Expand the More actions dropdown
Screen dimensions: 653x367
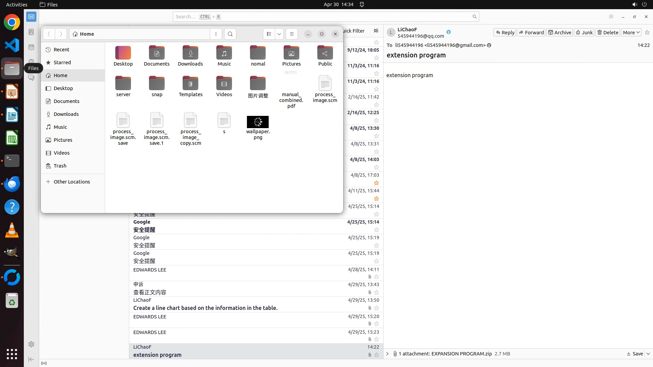pyautogui.click(x=631, y=32)
